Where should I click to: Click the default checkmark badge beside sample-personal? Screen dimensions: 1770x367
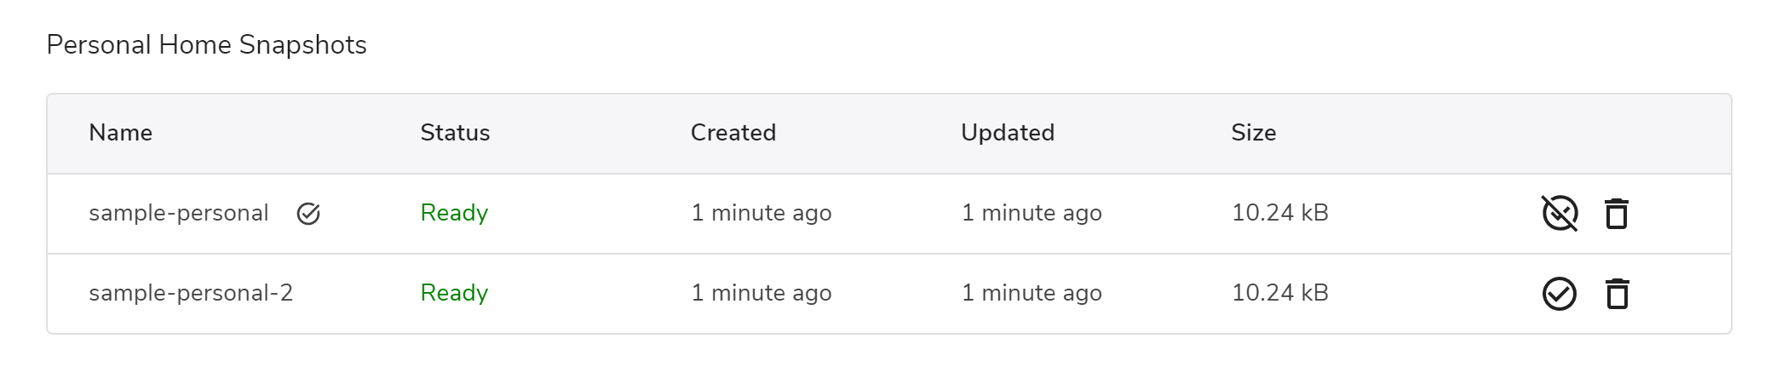coord(308,214)
